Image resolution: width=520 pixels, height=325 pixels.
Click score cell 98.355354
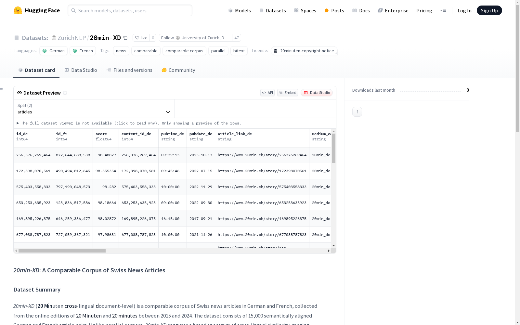point(106,171)
